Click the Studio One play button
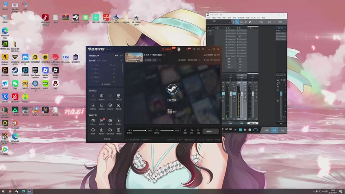Image resolution: width=345 pixels, height=194 pixels. [x=245, y=130]
